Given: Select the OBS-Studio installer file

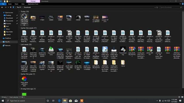Looking at the screenshot, I should tap(24, 20).
